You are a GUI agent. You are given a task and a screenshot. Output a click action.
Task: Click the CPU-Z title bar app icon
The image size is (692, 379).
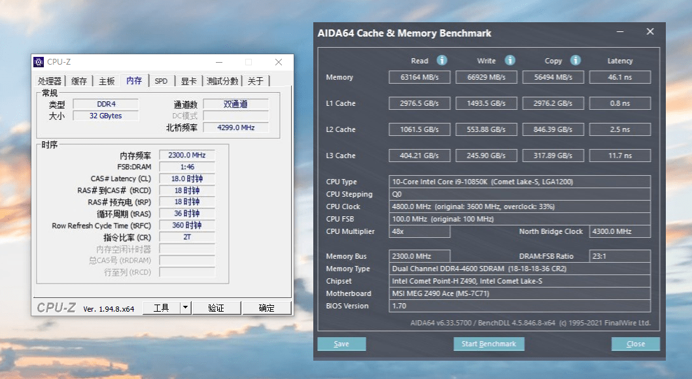click(x=39, y=61)
